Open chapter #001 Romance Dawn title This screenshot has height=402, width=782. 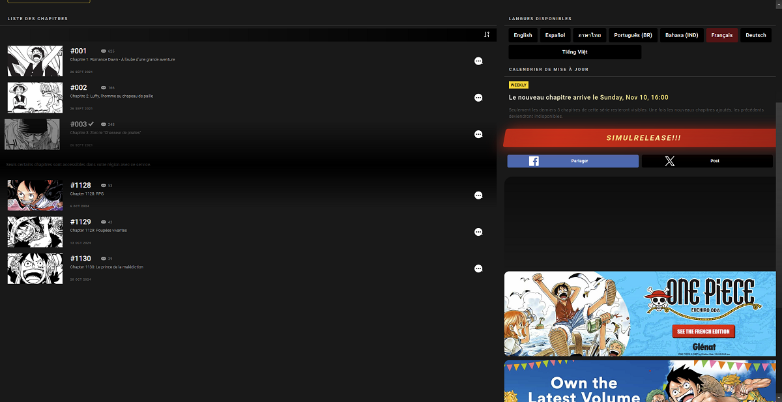tap(123, 59)
